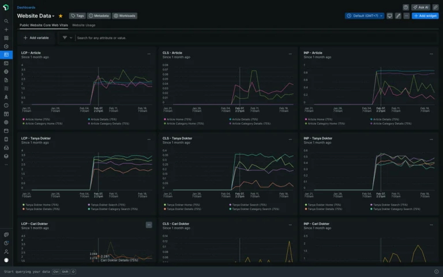
Task: Open INP - Cari Dokter widget options menu
Action: (x=431, y=224)
